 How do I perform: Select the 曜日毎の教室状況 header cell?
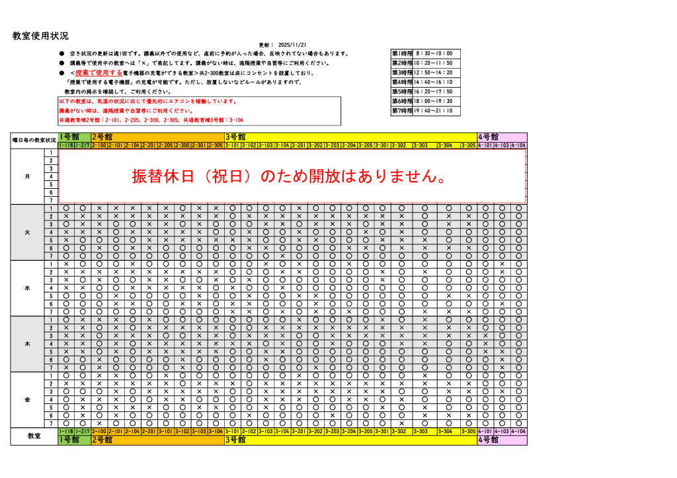[x=34, y=140]
